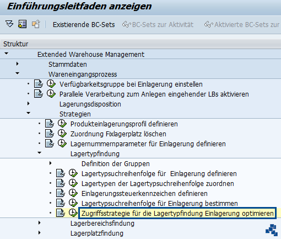
Task: Execute activity icon for Zugriffsstrategie für die Lagertypfindung
Action: (73, 213)
